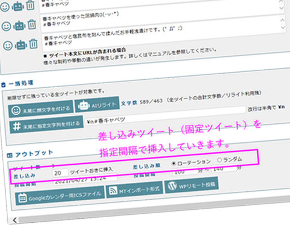Click the robot icon in the row above the 回鍋肉 tweet
The width and height of the screenshot is (290, 225).
pyautogui.click(x=18, y=6)
